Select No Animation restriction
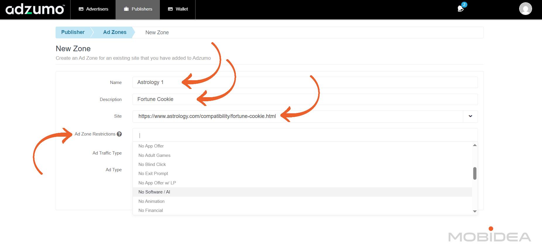542x252 pixels. click(151, 201)
